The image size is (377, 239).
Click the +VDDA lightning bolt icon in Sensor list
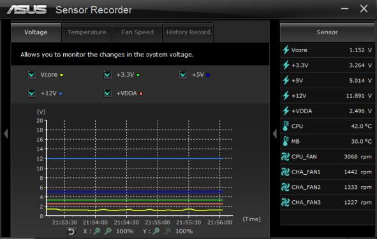286,111
